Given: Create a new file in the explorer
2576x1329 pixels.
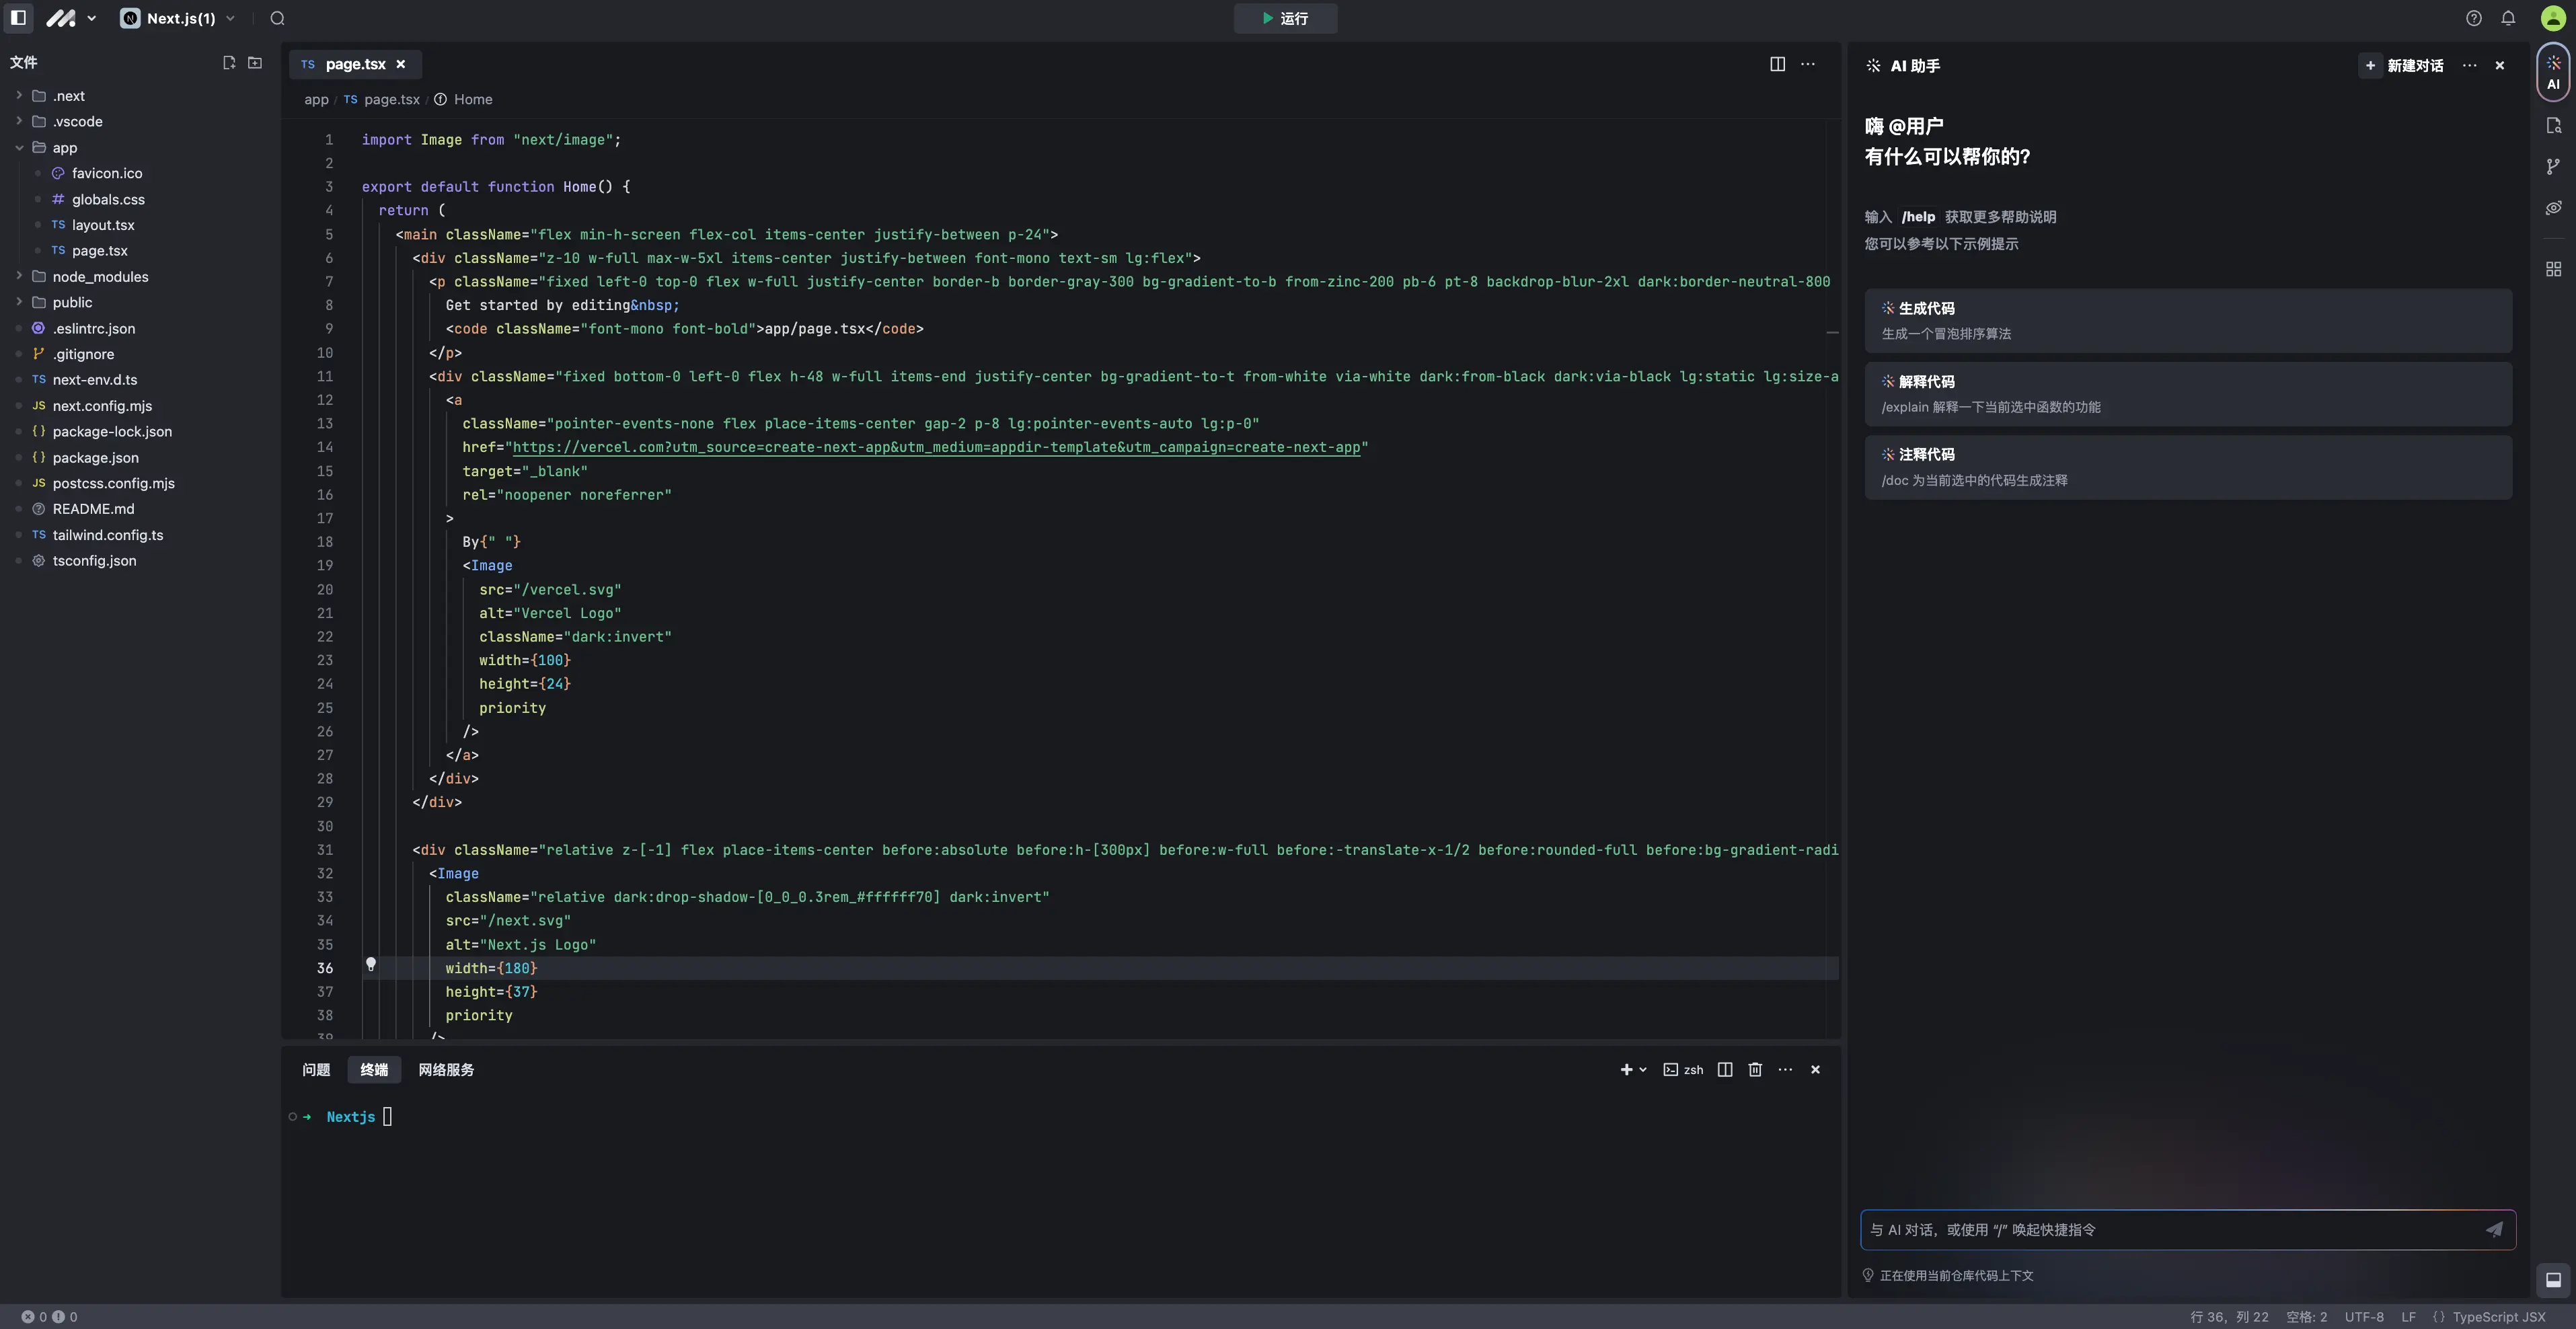Looking at the screenshot, I should tap(228, 62).
